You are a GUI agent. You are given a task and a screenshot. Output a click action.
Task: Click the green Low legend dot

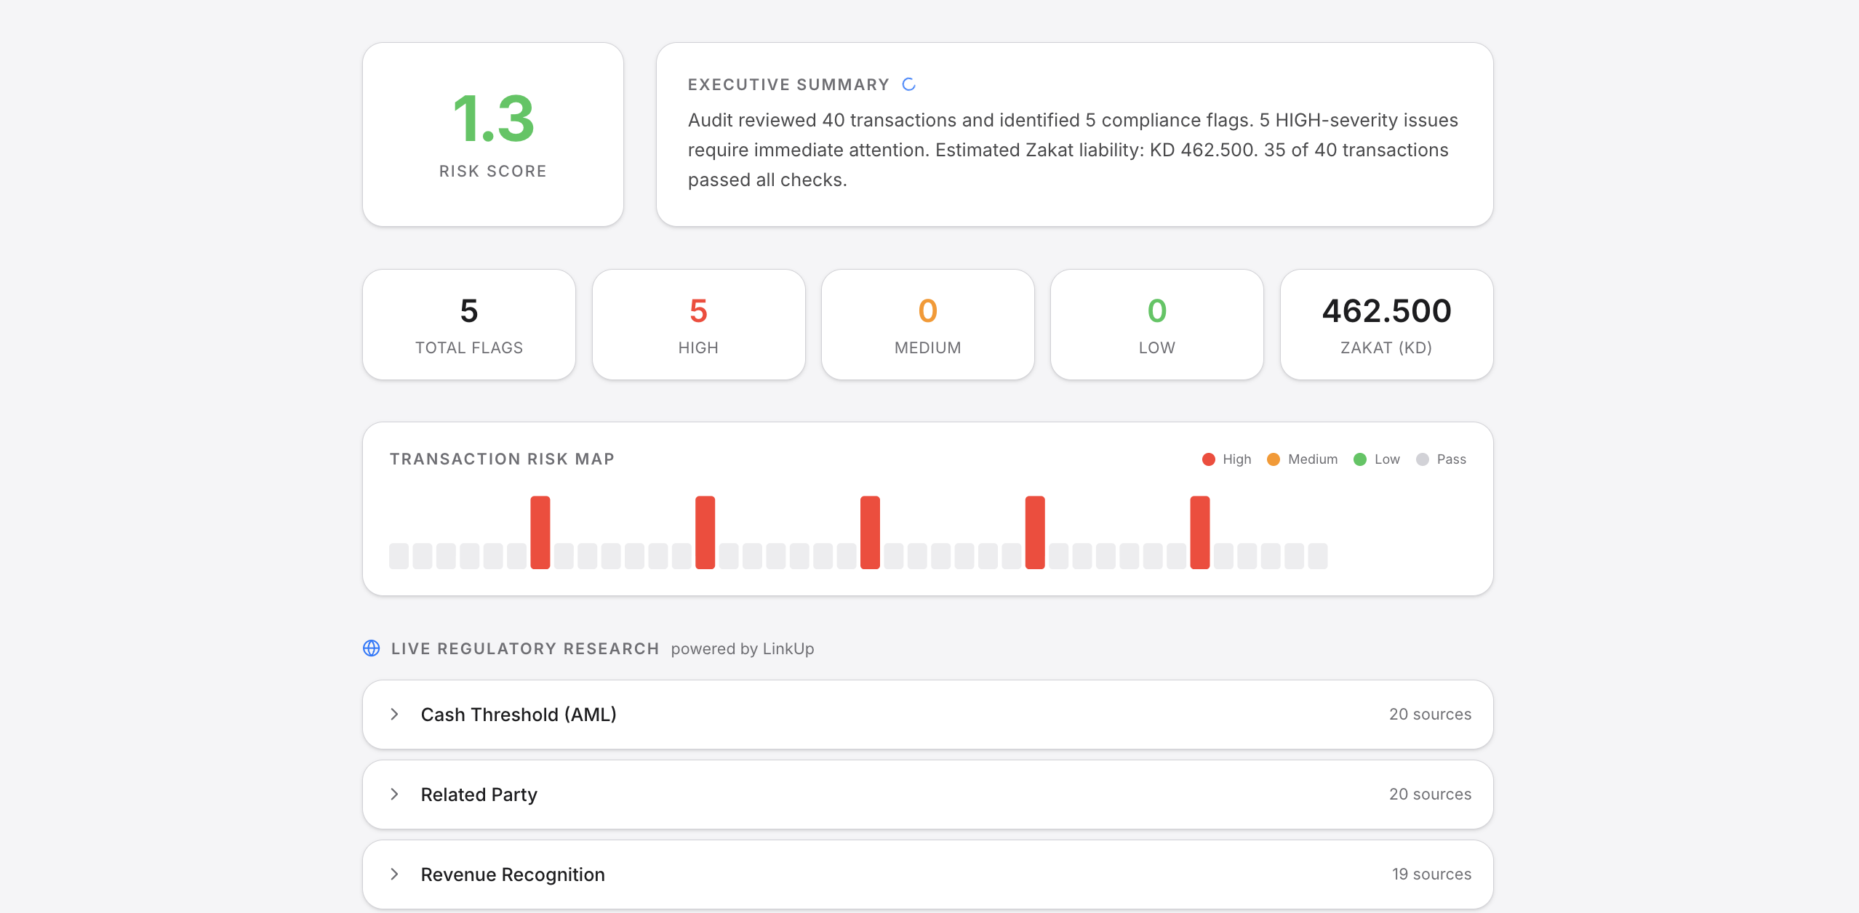click(1359, 459)
